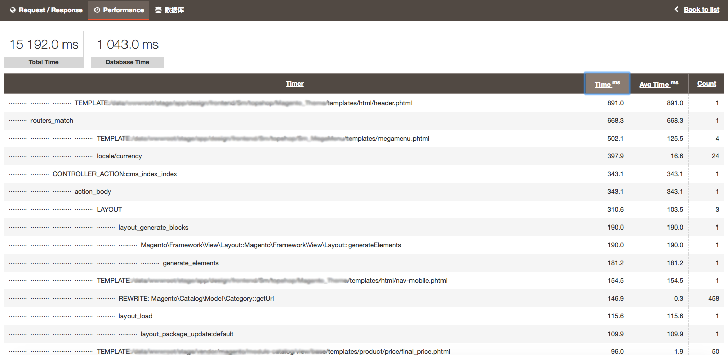Switch to the Performance tab

pyautogui.click(x=123, y=10)
